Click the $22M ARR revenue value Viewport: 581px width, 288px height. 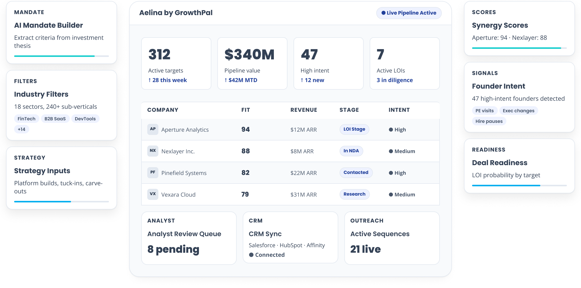(304, 173)
